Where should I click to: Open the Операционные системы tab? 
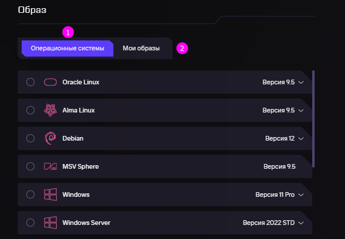[x=68, y=48]
